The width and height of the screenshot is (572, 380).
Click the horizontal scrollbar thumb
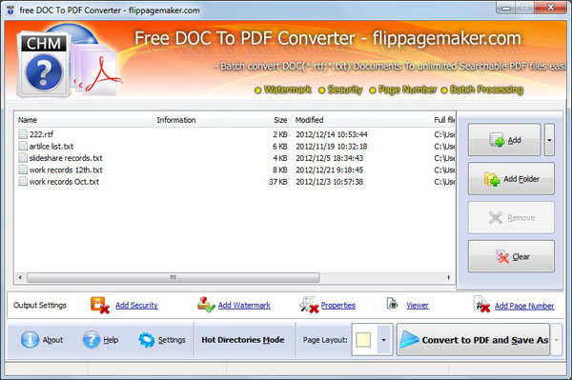click(x=174, y=278)
